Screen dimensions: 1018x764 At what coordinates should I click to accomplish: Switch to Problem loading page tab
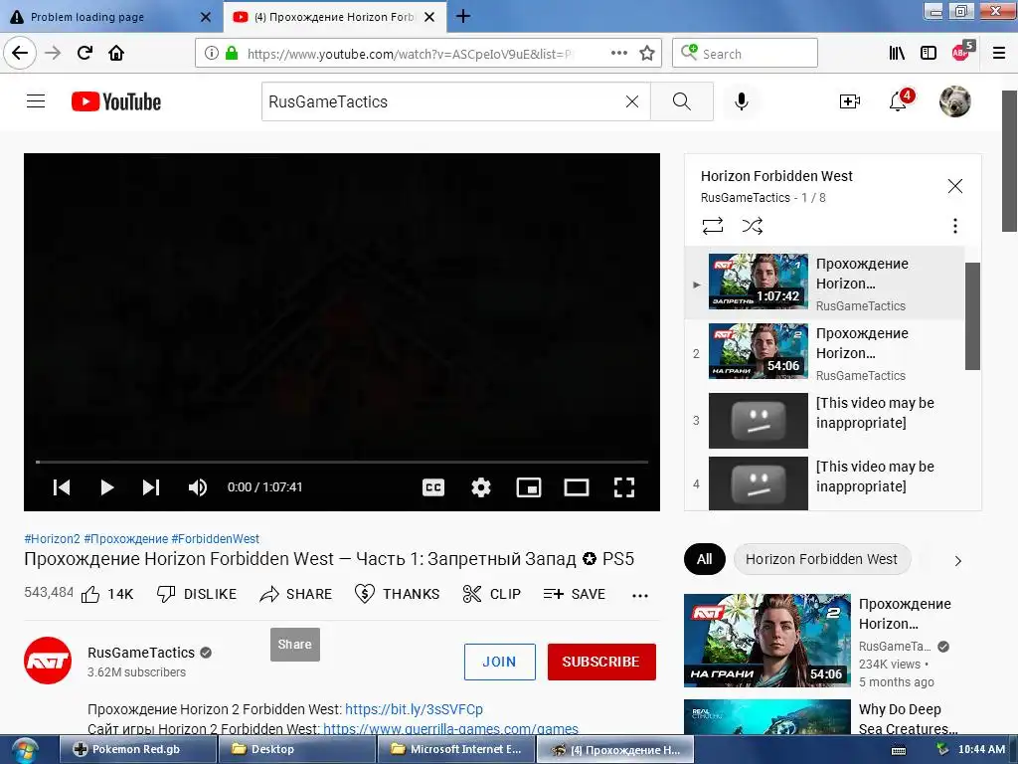pos(110,17)
